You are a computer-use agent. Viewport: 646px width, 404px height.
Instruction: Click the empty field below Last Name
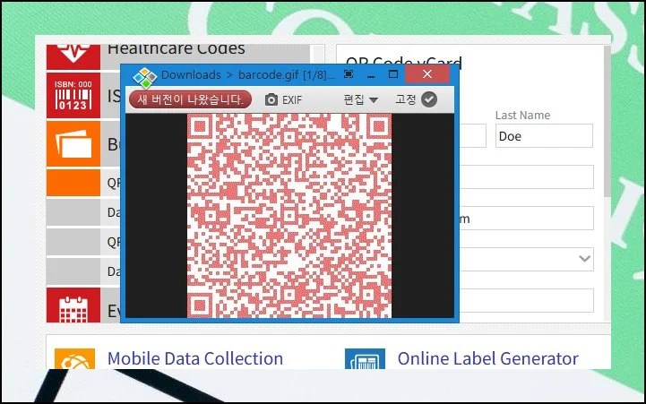coord(538,177)
